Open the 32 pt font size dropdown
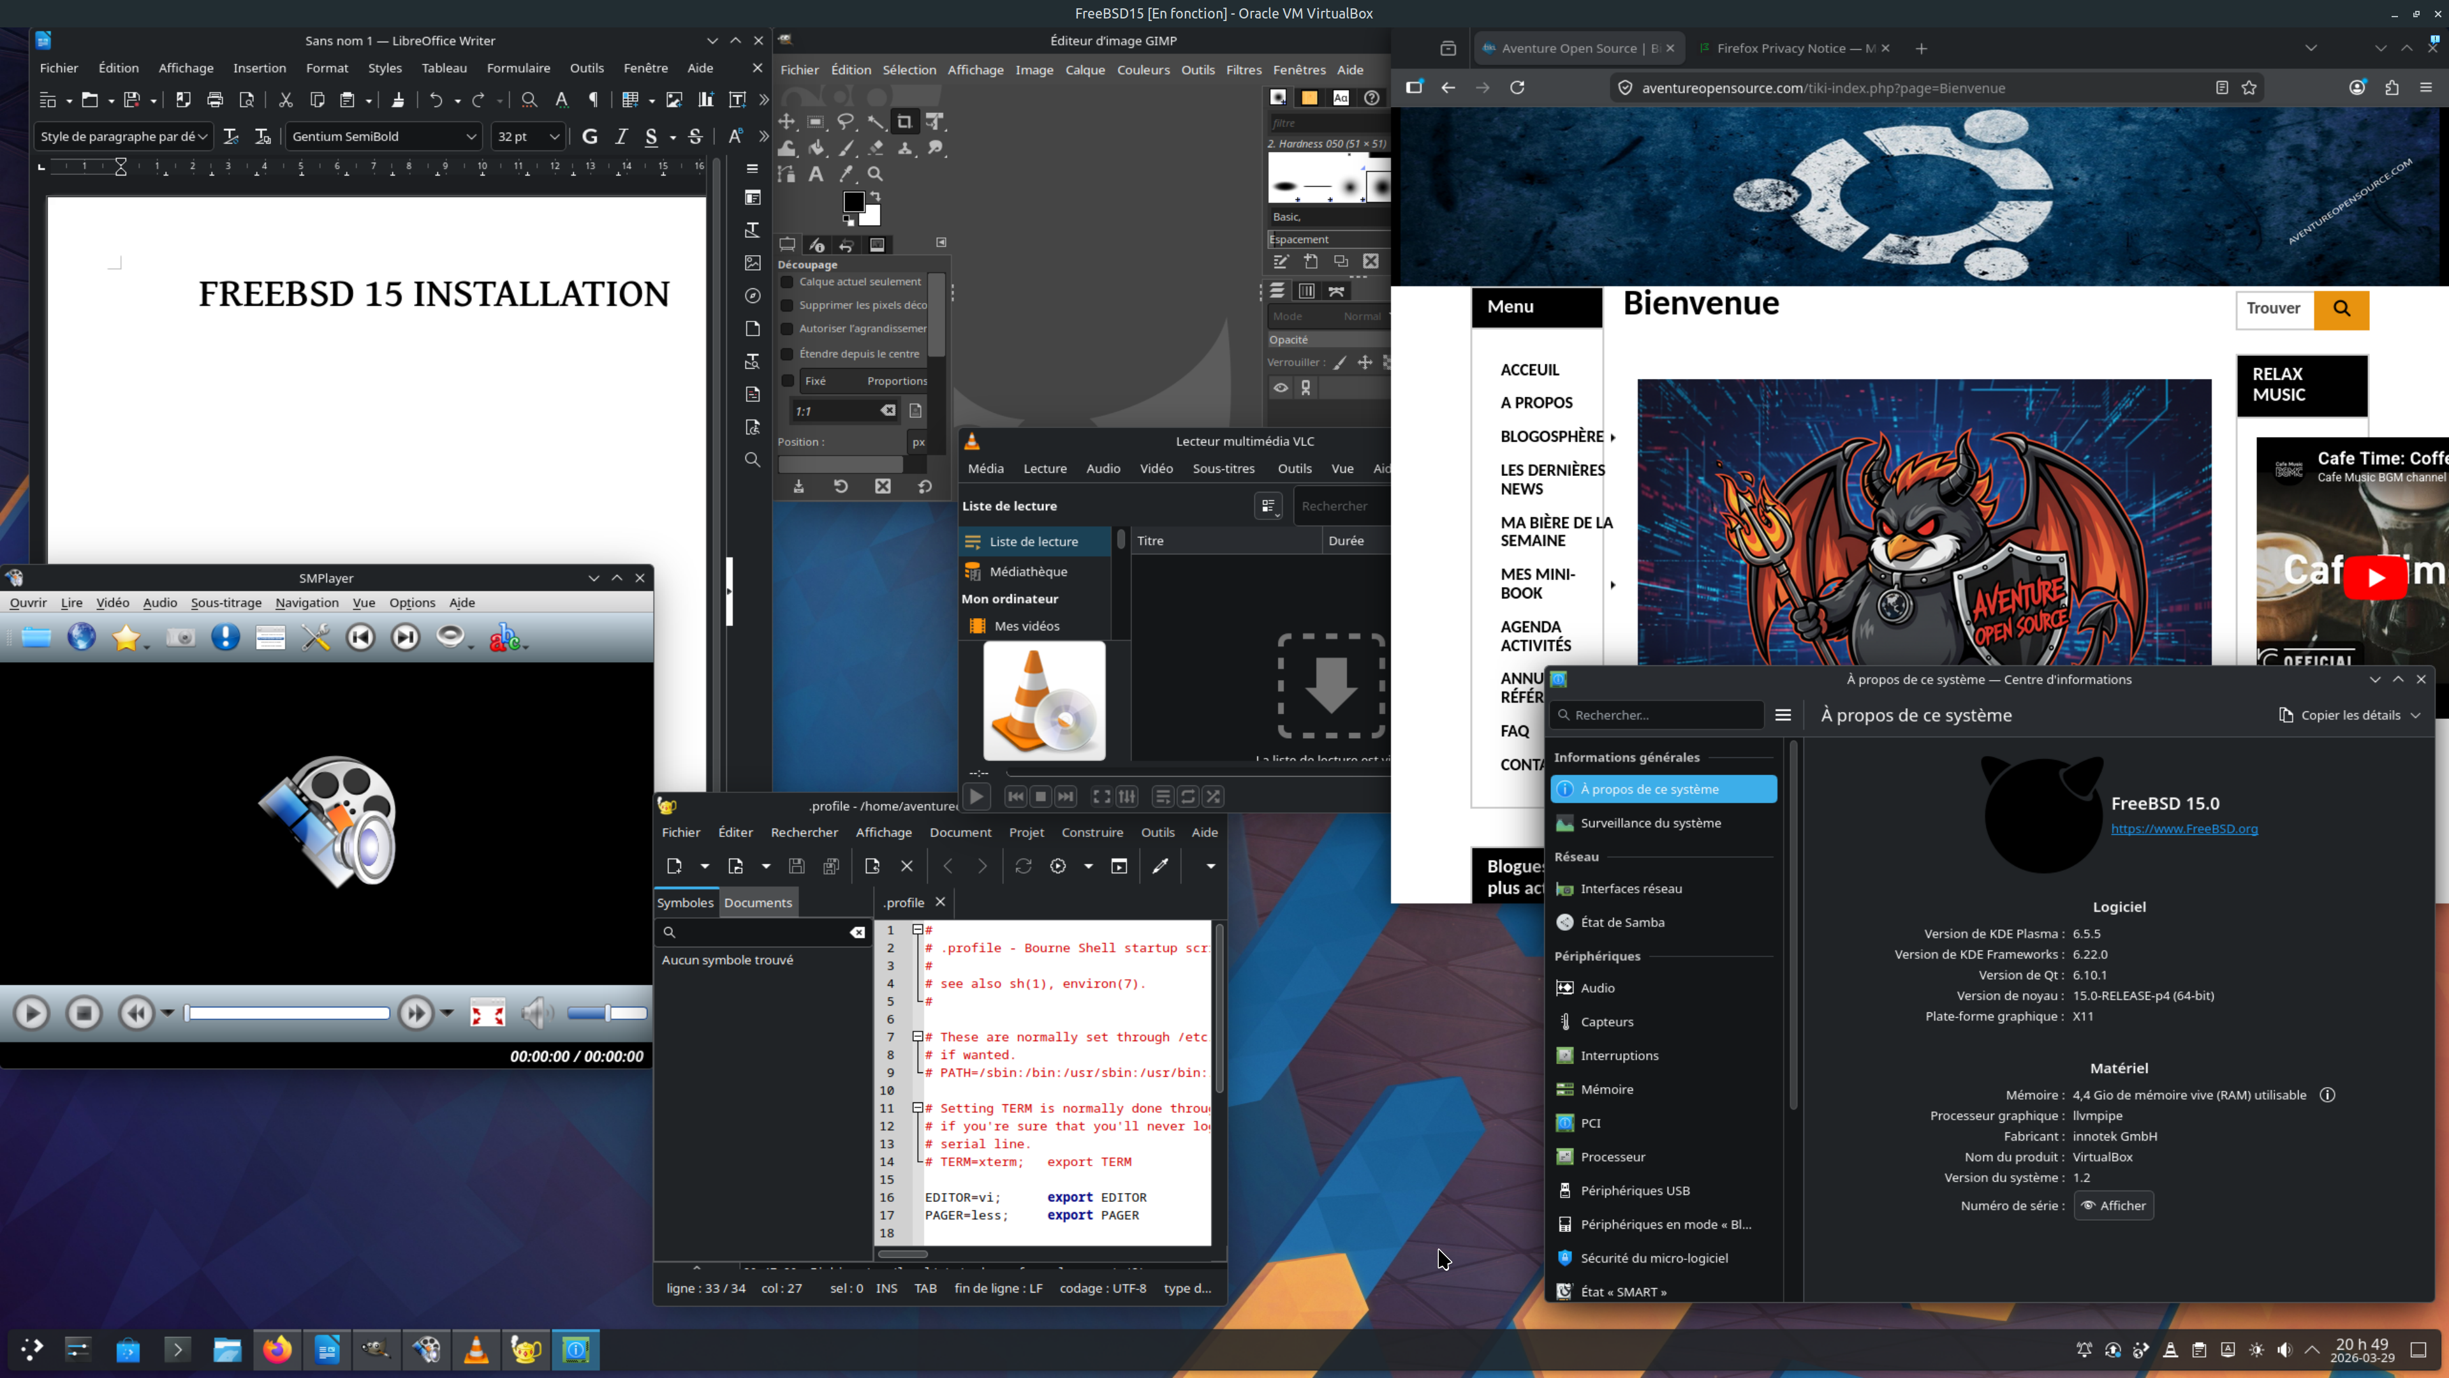This screenshot has height=1378, width=2449. pyautogui.click(x=554, y=136)
